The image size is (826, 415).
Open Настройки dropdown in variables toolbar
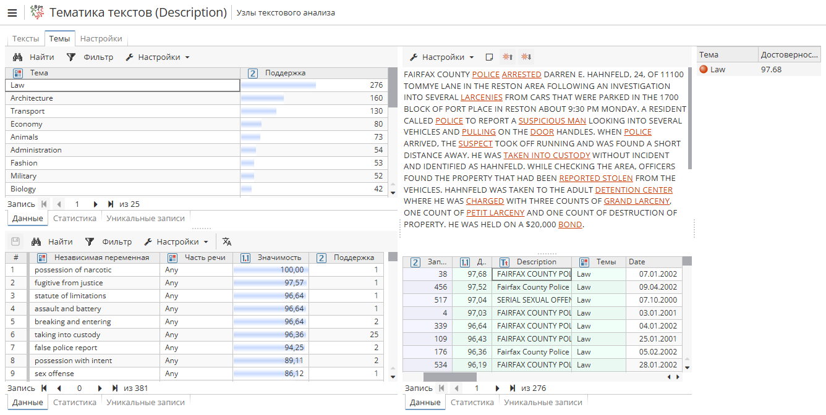[176, 241]
